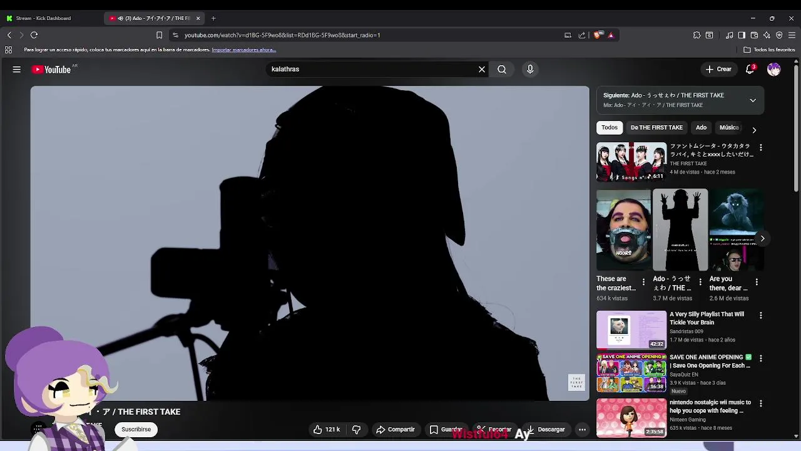Click the Sandristas 009 channel name

coord(686,331)
